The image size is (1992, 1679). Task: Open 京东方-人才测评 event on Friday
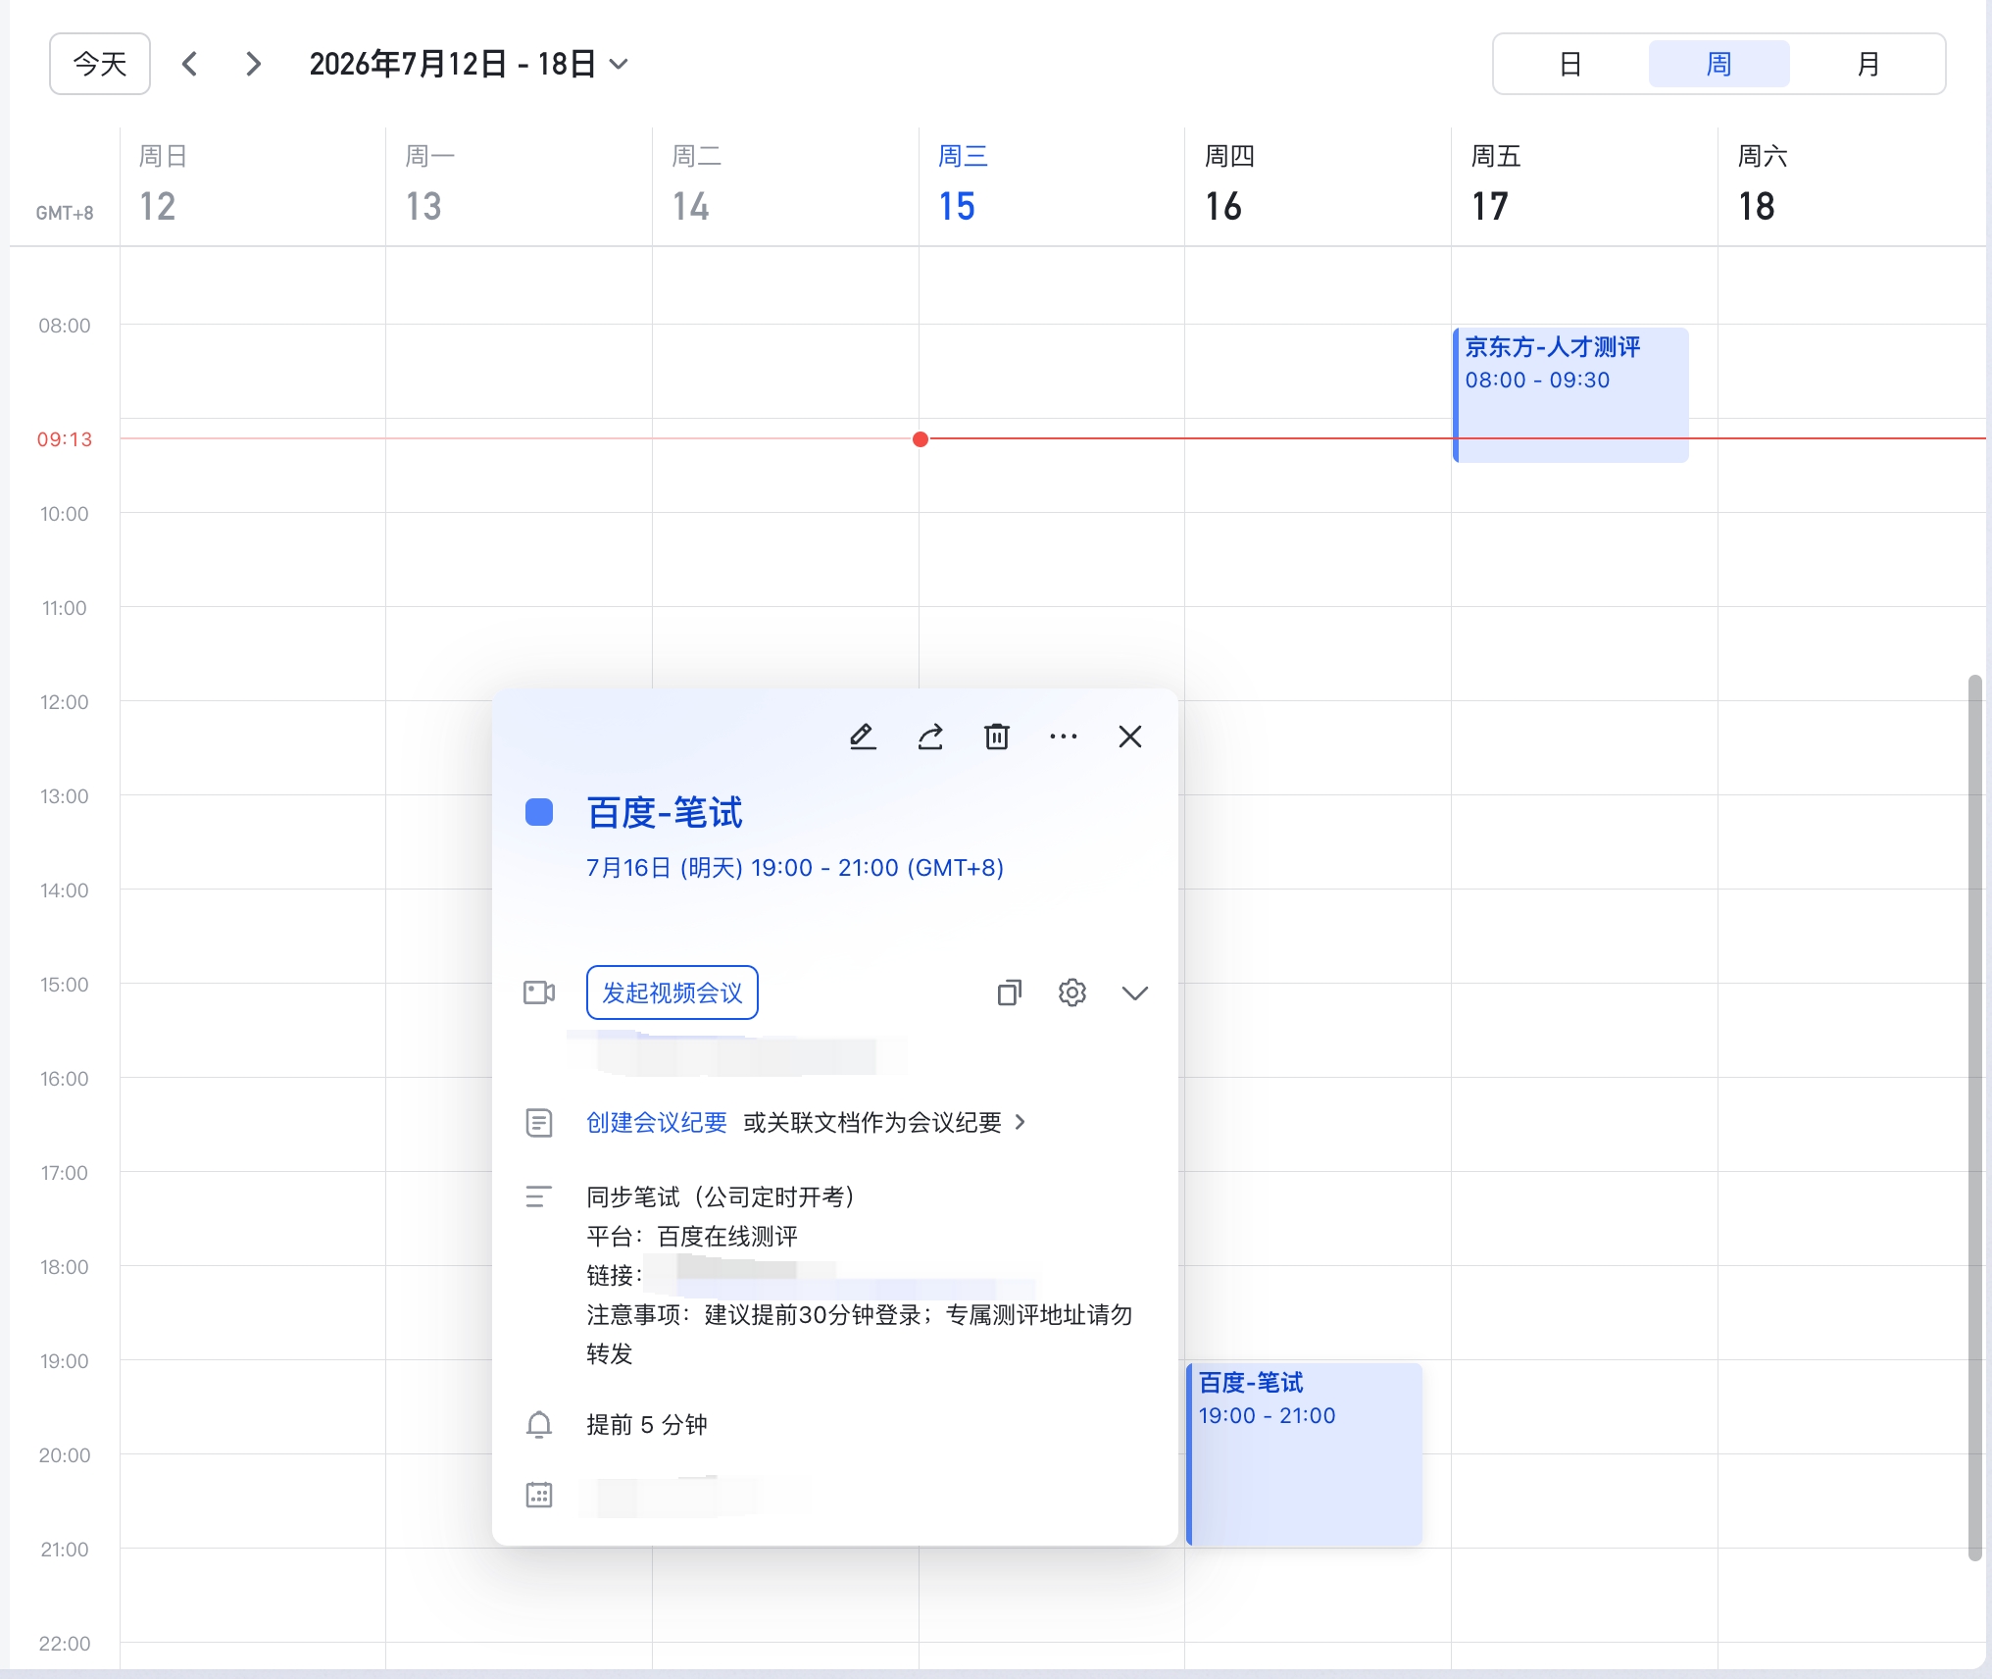(1570, 394)
